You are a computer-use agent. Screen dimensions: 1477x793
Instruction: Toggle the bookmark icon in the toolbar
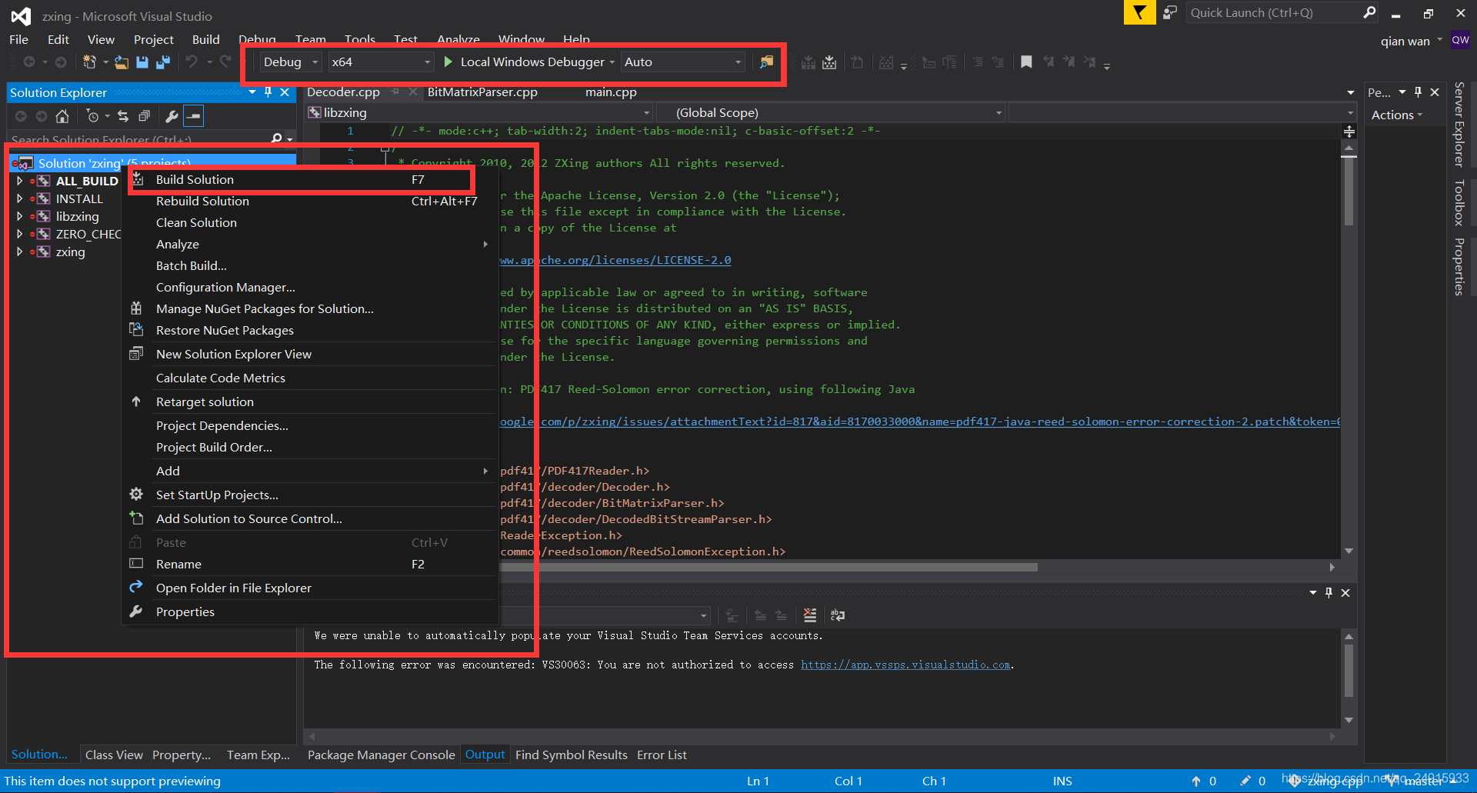[1026, 62]
